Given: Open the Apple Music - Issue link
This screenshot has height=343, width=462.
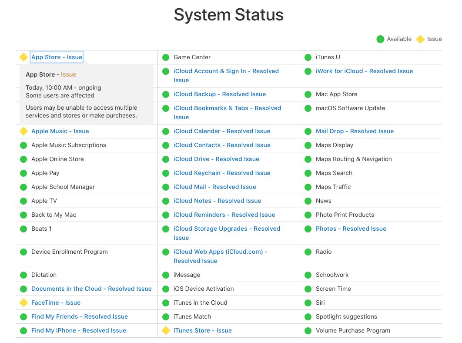Looking at the screenshot, I should tap(60, 131).
